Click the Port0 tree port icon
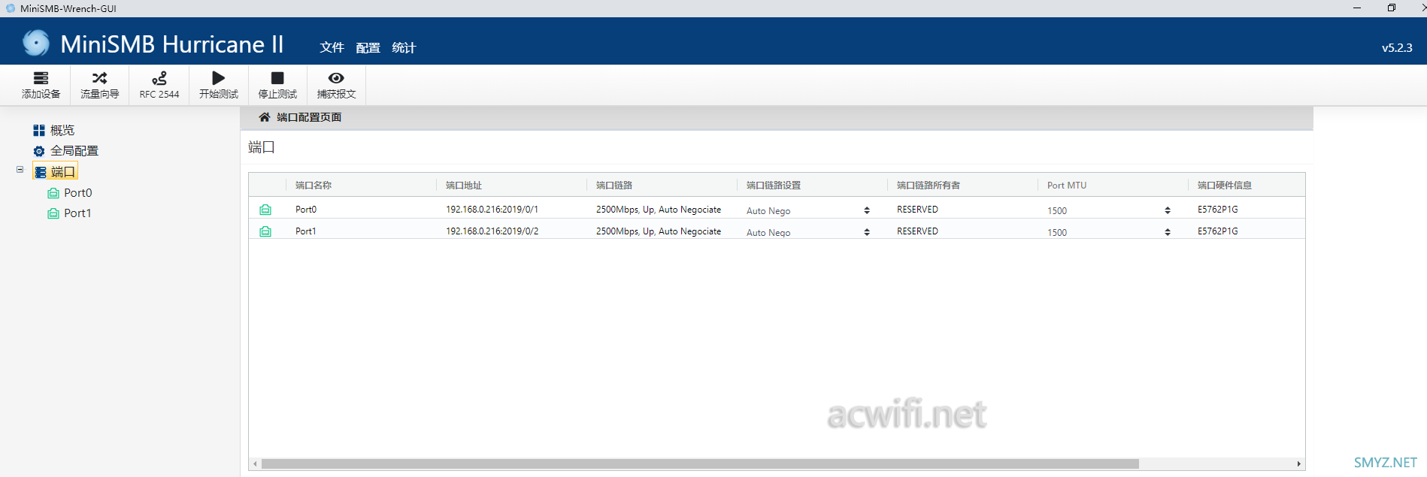1427x477 pixels. [x=53, y=193]
